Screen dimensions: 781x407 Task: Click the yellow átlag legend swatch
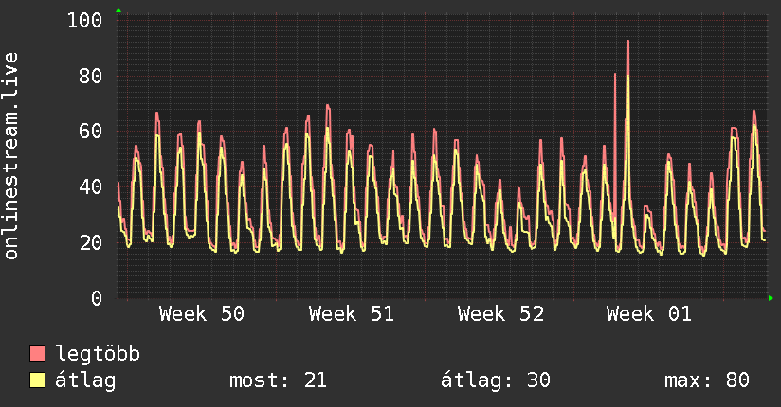coord(38,380)
